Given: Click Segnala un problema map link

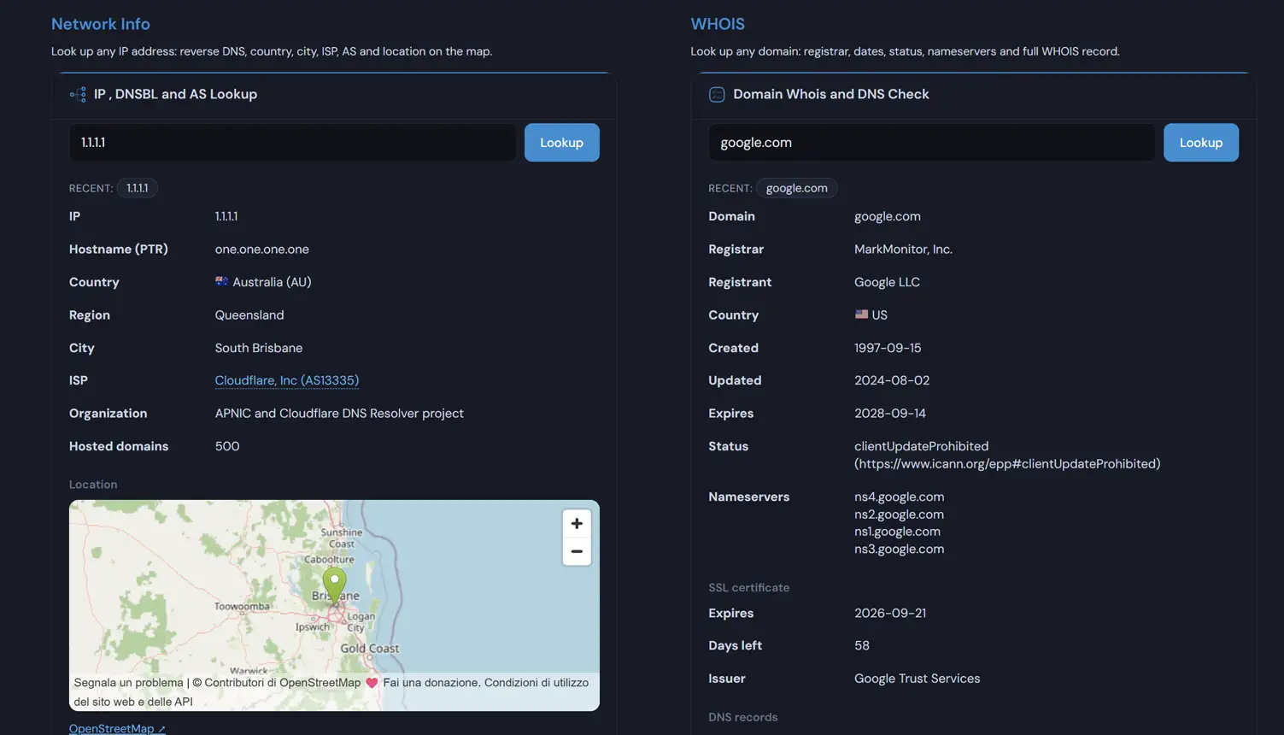Looking at the screenshot, I should [x=128, y=683].
